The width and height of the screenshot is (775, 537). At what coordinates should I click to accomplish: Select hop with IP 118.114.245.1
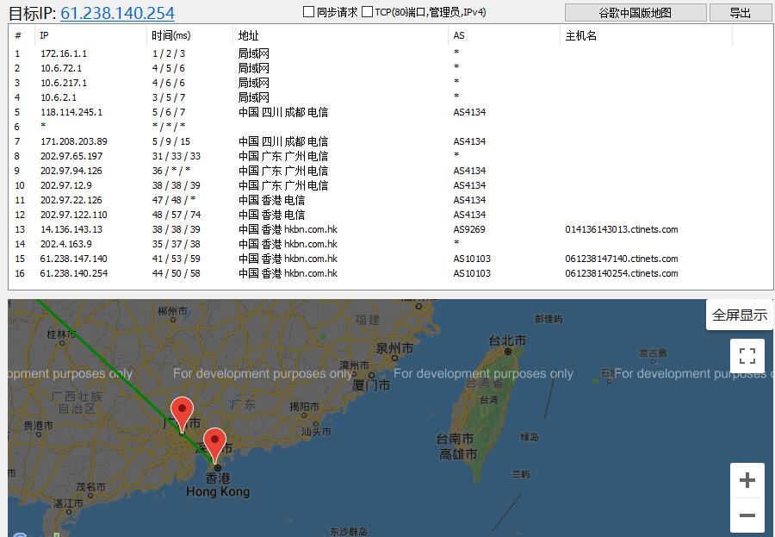click(x=390, y=112)
